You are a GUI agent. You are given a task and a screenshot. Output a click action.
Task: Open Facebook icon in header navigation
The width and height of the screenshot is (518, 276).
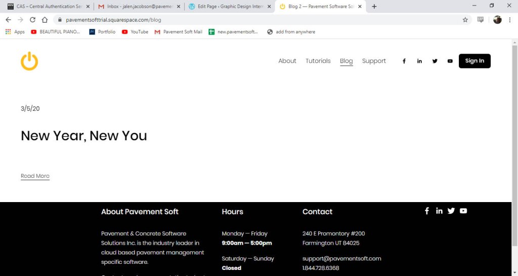click(404, 61)
